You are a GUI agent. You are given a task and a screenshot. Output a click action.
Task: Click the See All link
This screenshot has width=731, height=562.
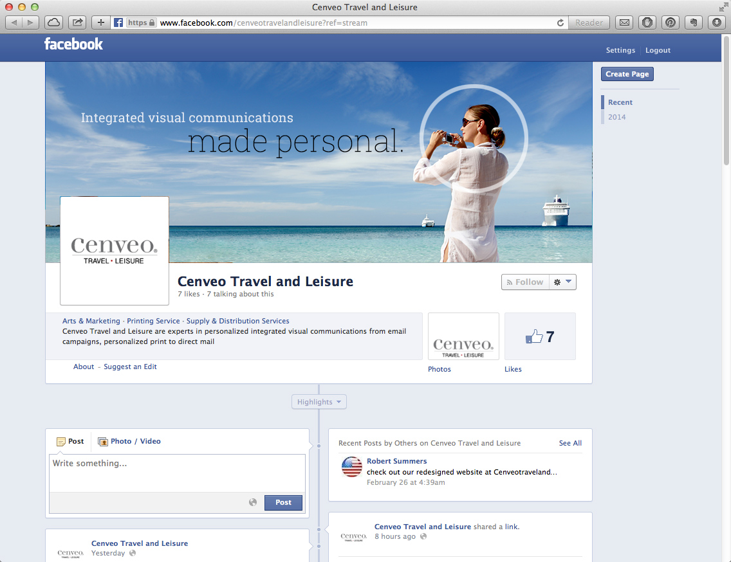[x=570, y=443]
